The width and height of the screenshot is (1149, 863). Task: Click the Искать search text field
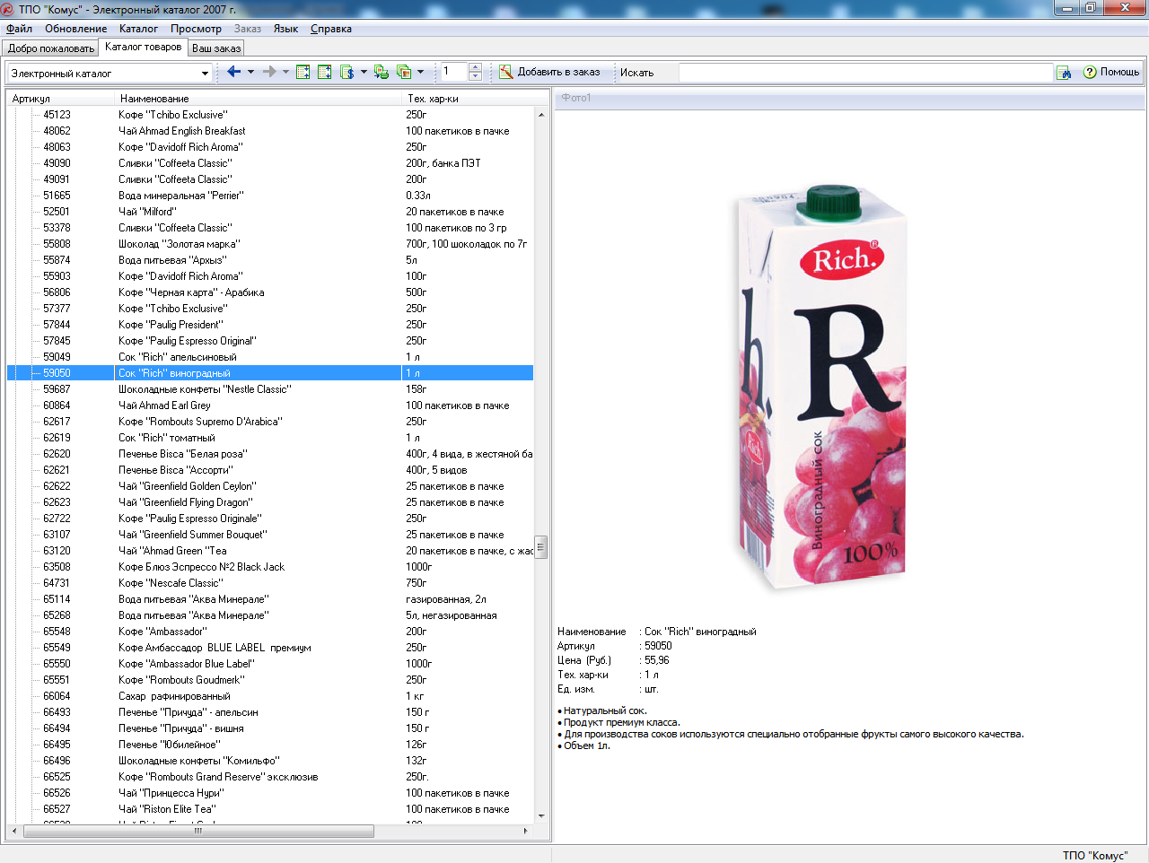point(865,73)
